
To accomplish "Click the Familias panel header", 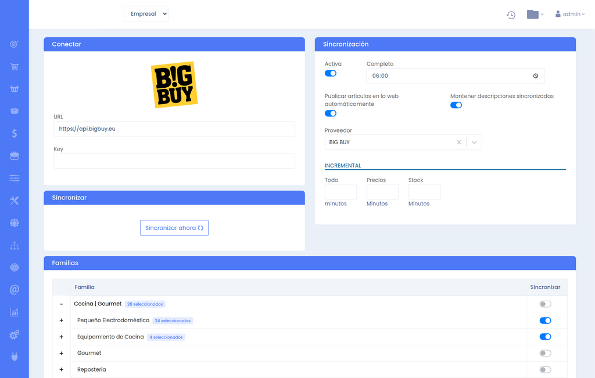I will tap(310, 263).
